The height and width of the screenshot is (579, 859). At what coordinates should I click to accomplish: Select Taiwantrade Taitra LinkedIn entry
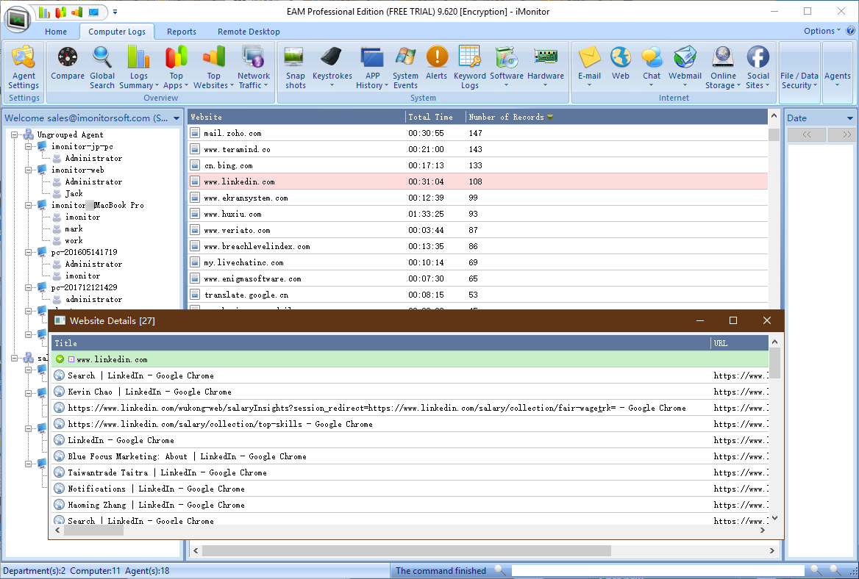click(410, 472)
